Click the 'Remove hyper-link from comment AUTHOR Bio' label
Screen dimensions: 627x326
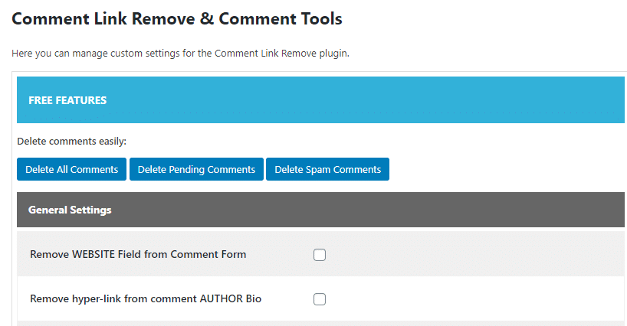pos(146,298)
